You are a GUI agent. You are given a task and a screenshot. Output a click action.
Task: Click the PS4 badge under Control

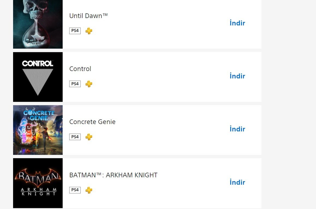(x=75, y=84)
